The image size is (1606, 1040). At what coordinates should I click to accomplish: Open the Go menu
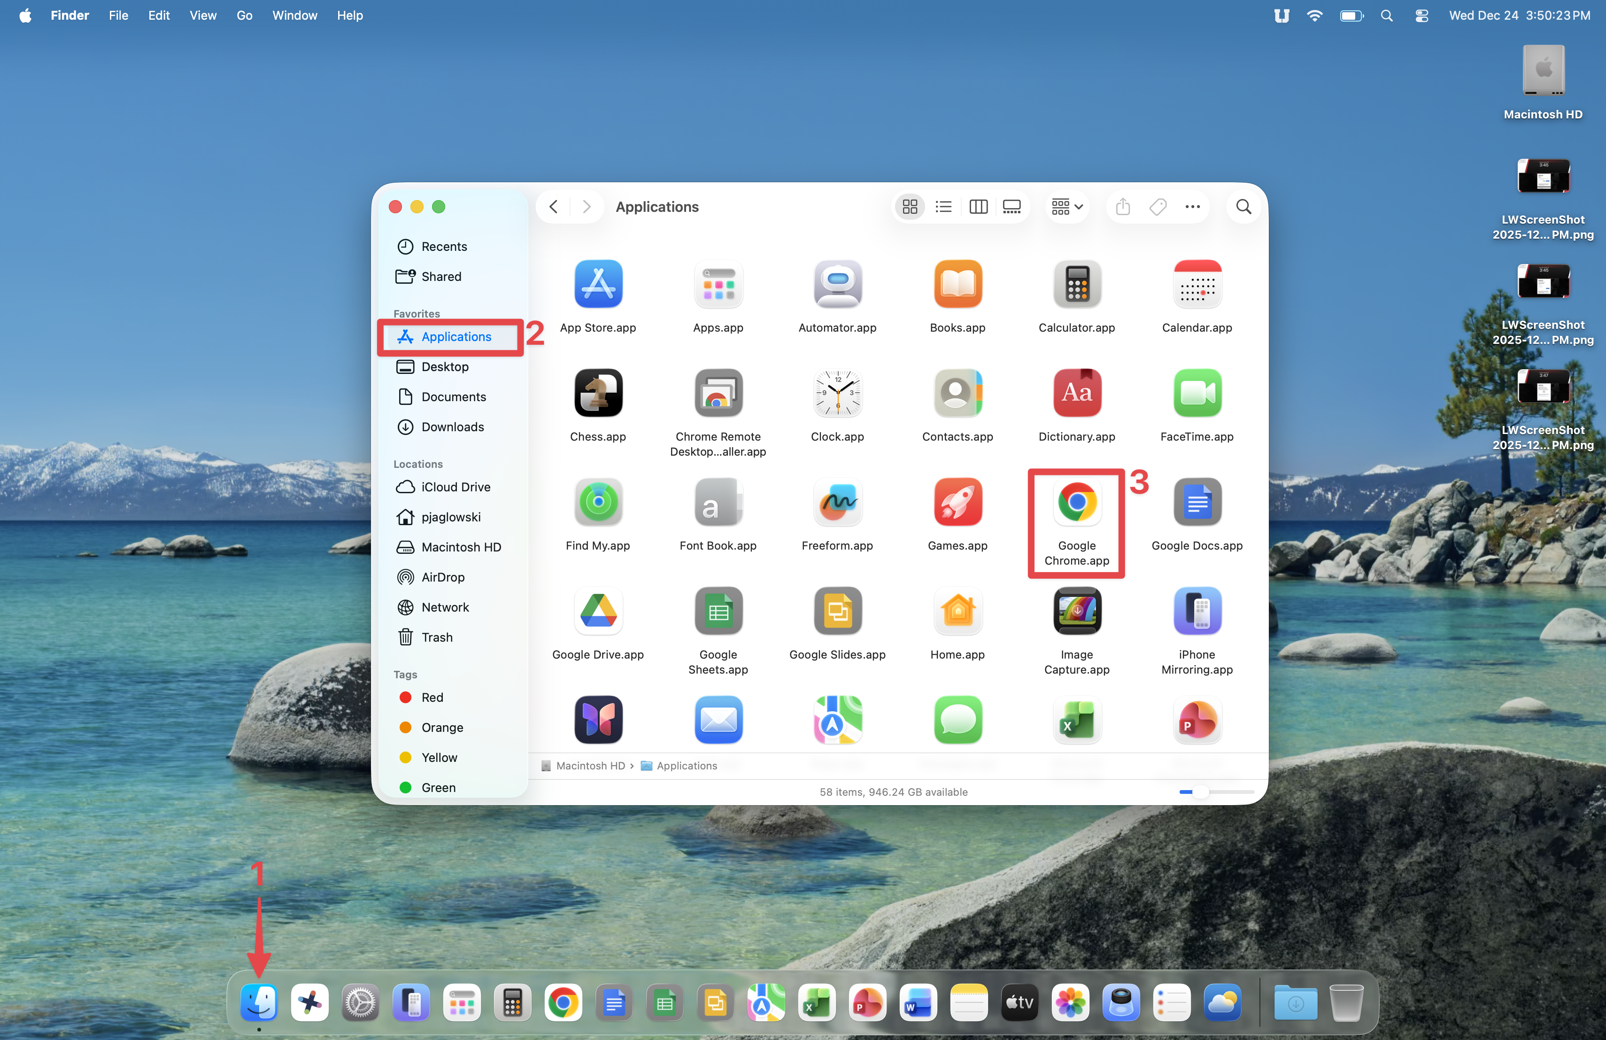coord(244,16)
